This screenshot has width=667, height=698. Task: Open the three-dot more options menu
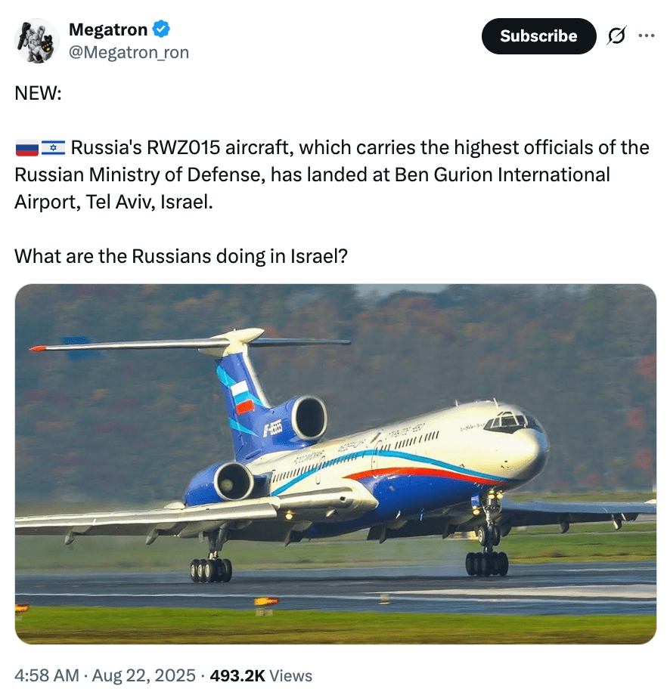[x=646, y=36]
